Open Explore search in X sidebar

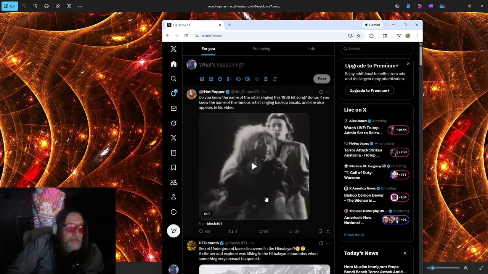tap(173, 78)
